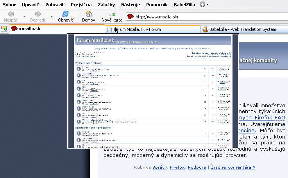
Task: Click the forum tab preview thumbnail
Action: pyautogui.click(x=153, y=91)
